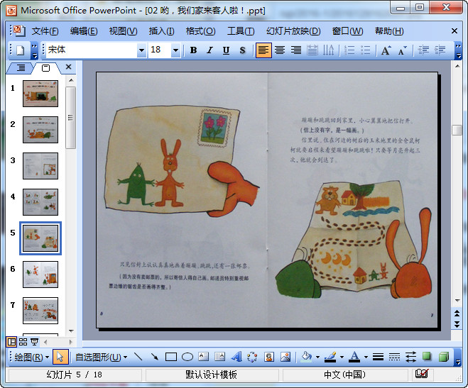Screen dimensions: 468x388
Task: Click Decrease Indent icon
Action: 423,50
